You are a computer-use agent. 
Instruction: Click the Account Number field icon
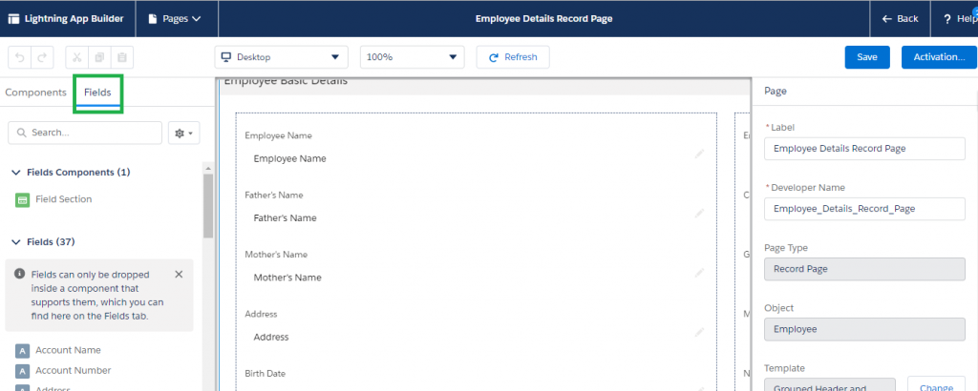click(x=23, y=371)
